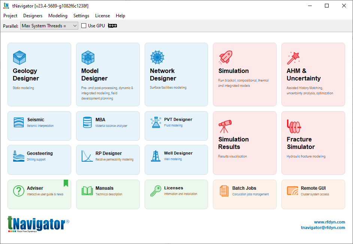The width and height of the screenshot is (353, 244).
Task: Visit the www.rfdyn.com link
Action: tap(329, 222)
